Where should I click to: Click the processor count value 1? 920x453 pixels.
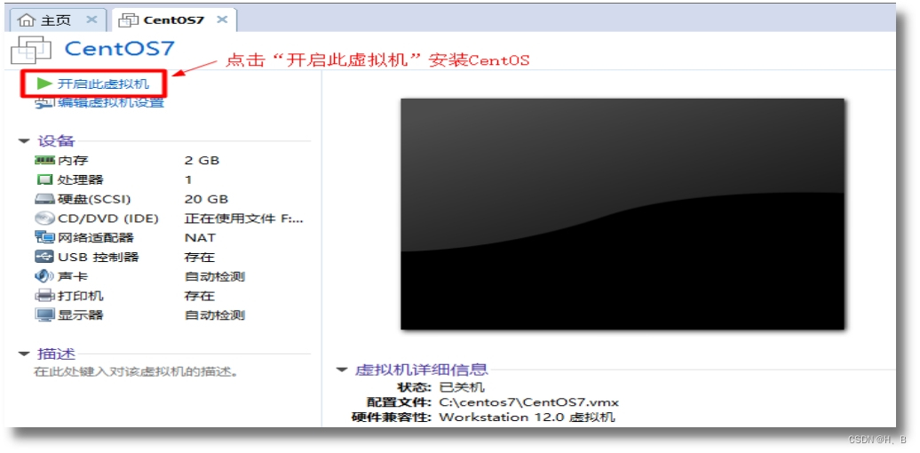pyautogui.click(x=188, y=179)
